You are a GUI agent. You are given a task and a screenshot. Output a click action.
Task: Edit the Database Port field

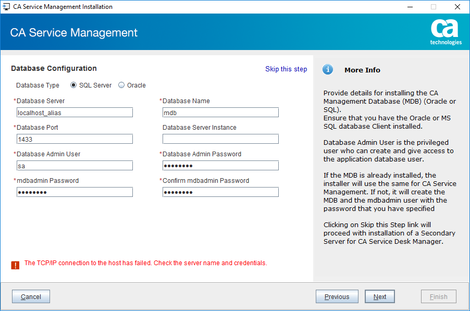click(x=75, y=139)
